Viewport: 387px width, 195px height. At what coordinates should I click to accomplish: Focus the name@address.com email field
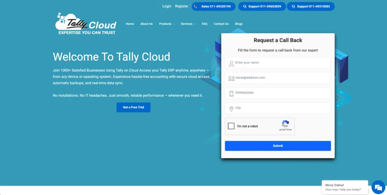point(278,78)
